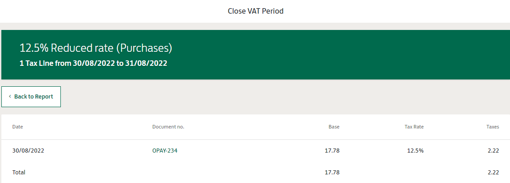Viewport: 510px width, 183px height.
Task: Click the 1 Tax Line date range subtitle
Action: (93, 63)
